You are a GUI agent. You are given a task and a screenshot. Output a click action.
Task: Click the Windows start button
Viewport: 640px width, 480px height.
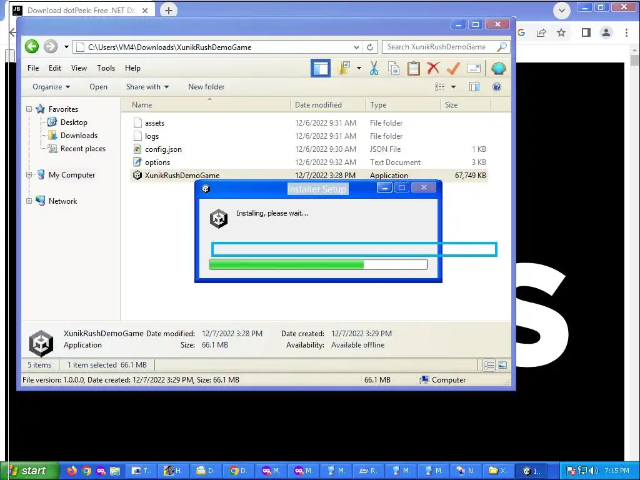[x=30, y=471]
